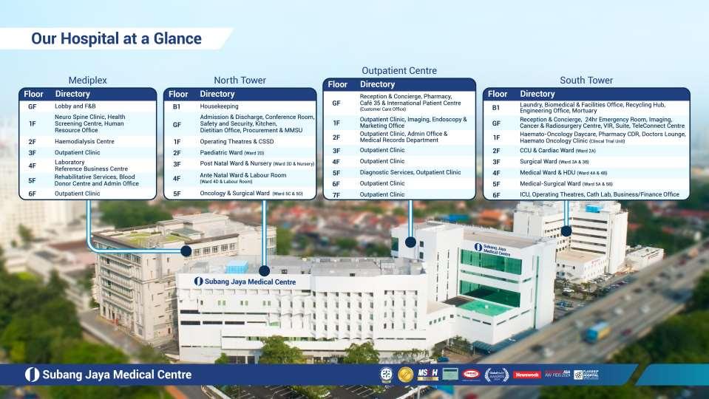Click the 'Directory' header in Outpatient Centre table
This screenshot has width=709, height=399.
click(377, 84)
